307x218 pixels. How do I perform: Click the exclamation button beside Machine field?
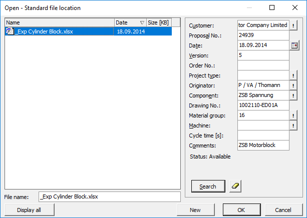tap(294, 125)
